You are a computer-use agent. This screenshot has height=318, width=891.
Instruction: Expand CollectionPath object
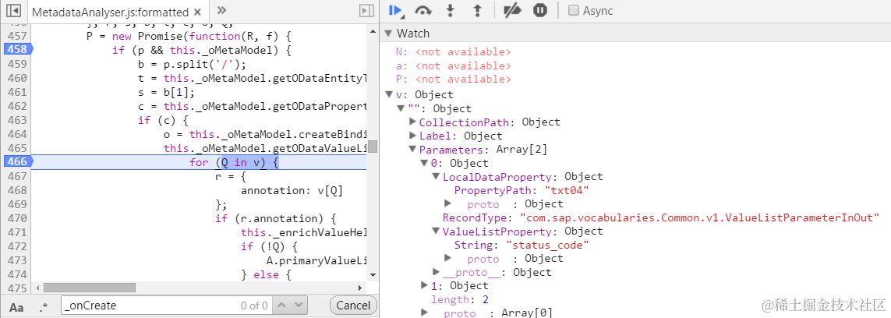point(412,122)
